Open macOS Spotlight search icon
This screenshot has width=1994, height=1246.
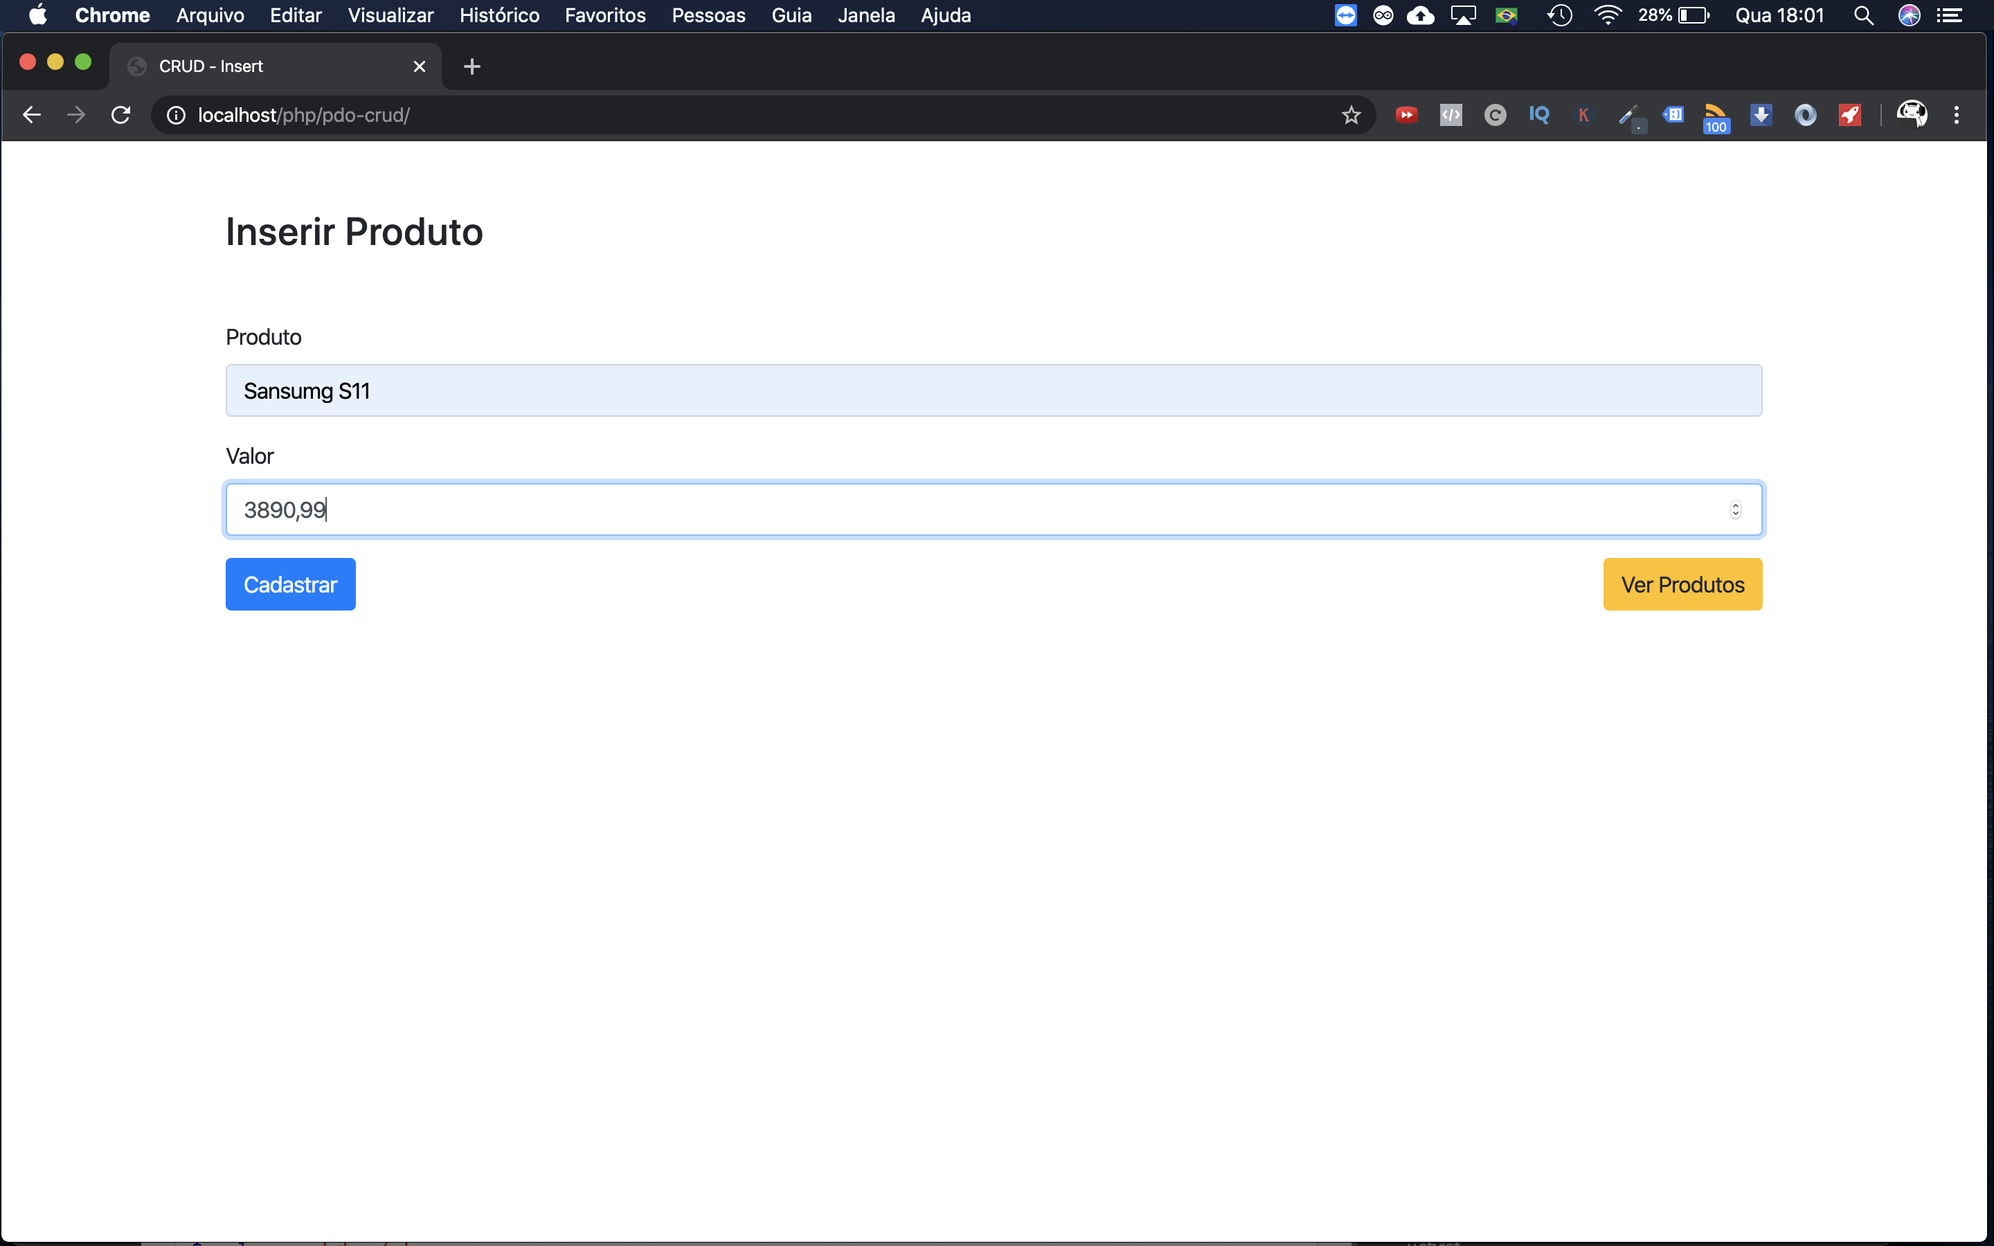tap(1863, 16)
